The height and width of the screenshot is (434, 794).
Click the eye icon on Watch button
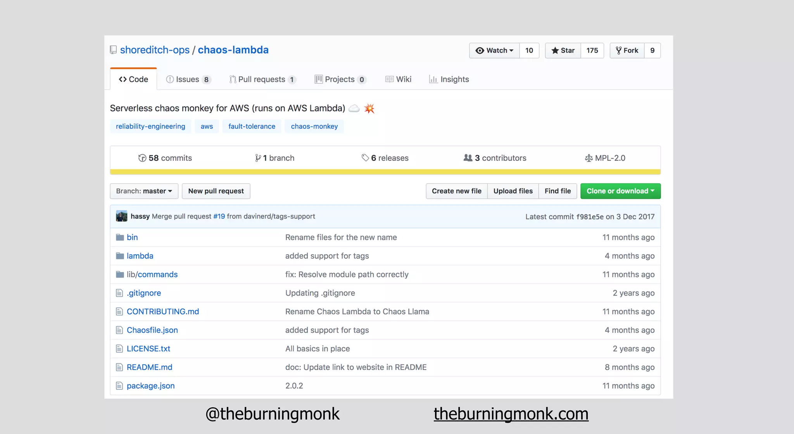pyautogui.click(x=480, y=50)
